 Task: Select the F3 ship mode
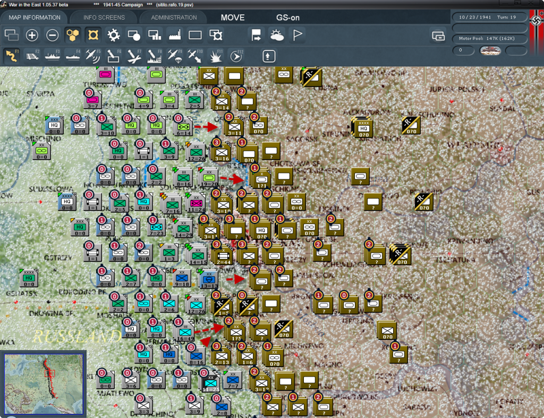click(53, 56)
